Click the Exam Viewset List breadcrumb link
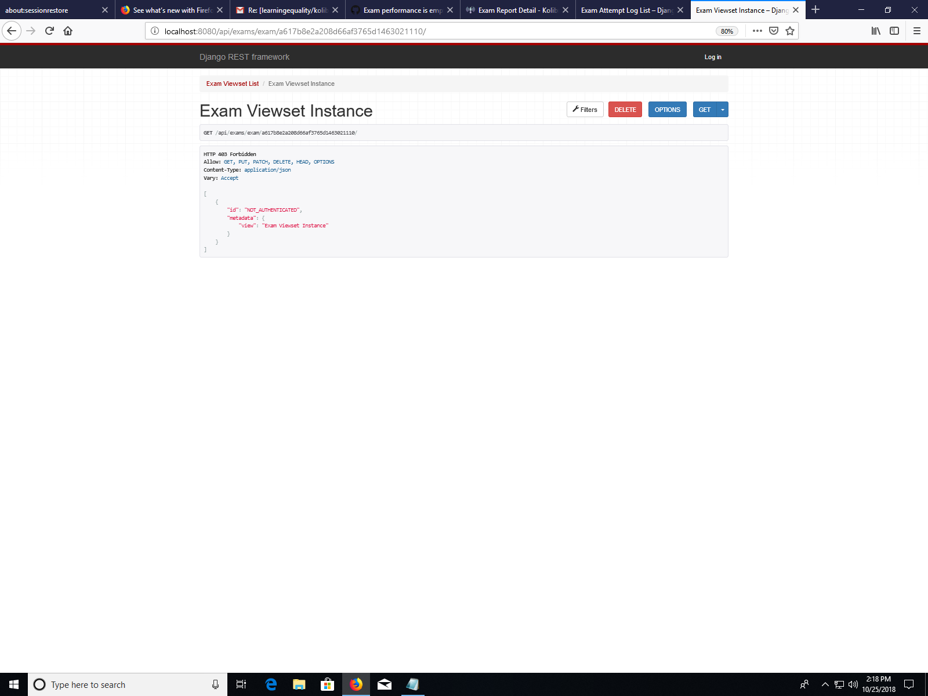 coord(232,84)
